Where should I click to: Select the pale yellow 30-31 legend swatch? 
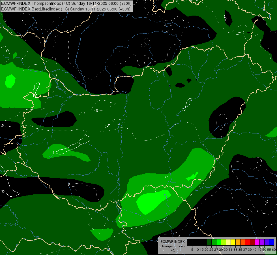coord(228,242)
